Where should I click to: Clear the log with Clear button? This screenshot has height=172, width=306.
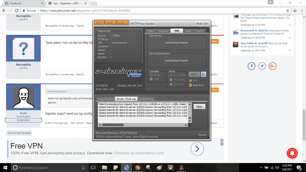click(x=199, y=107)
